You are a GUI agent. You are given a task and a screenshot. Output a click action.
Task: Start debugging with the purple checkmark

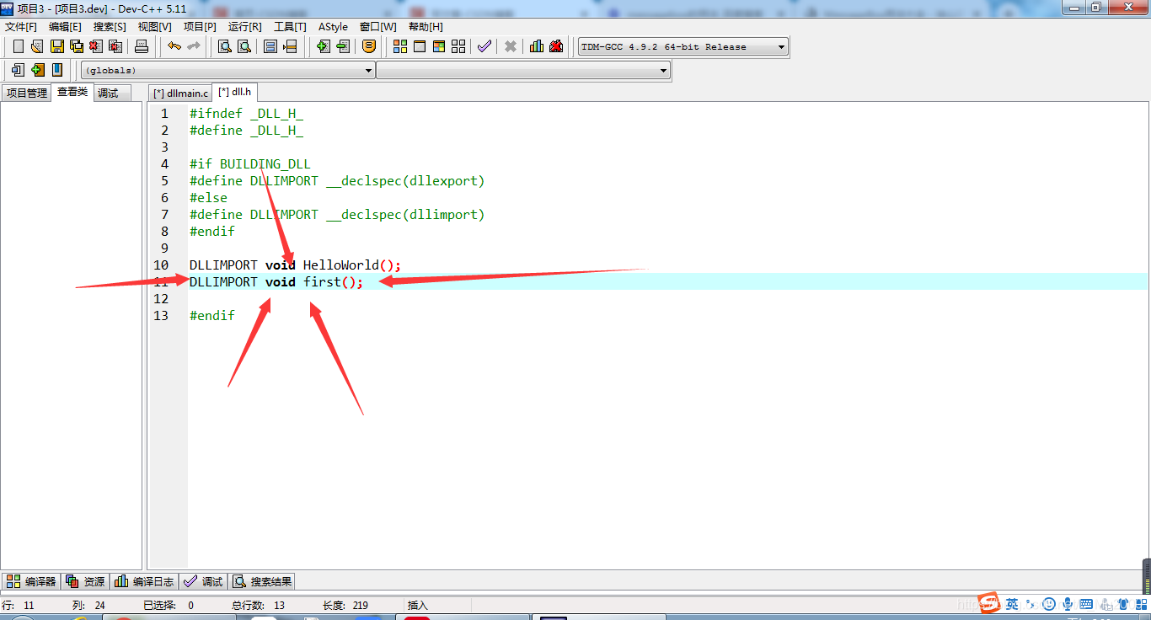[x=484, y=46]
